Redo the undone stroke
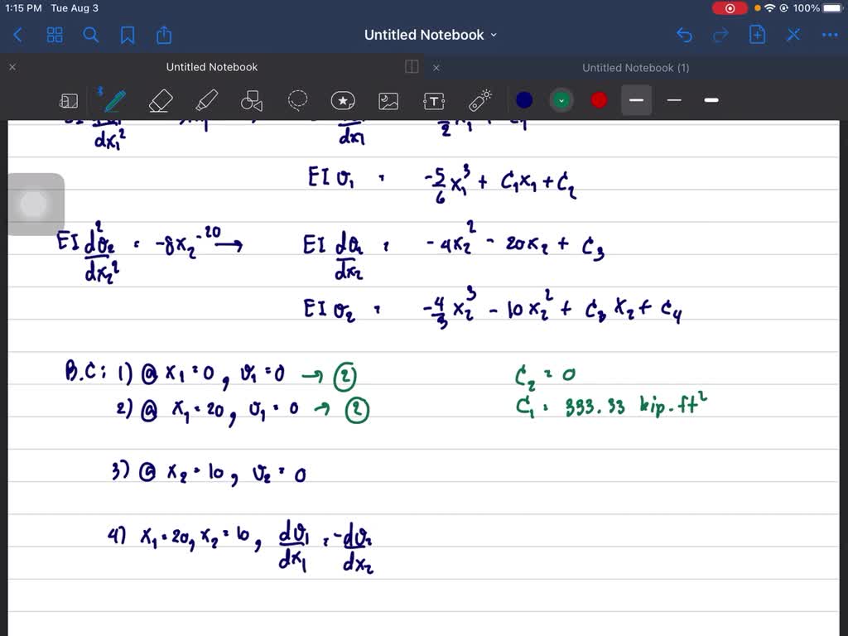 pyautogui.click(x=720, y=35)
